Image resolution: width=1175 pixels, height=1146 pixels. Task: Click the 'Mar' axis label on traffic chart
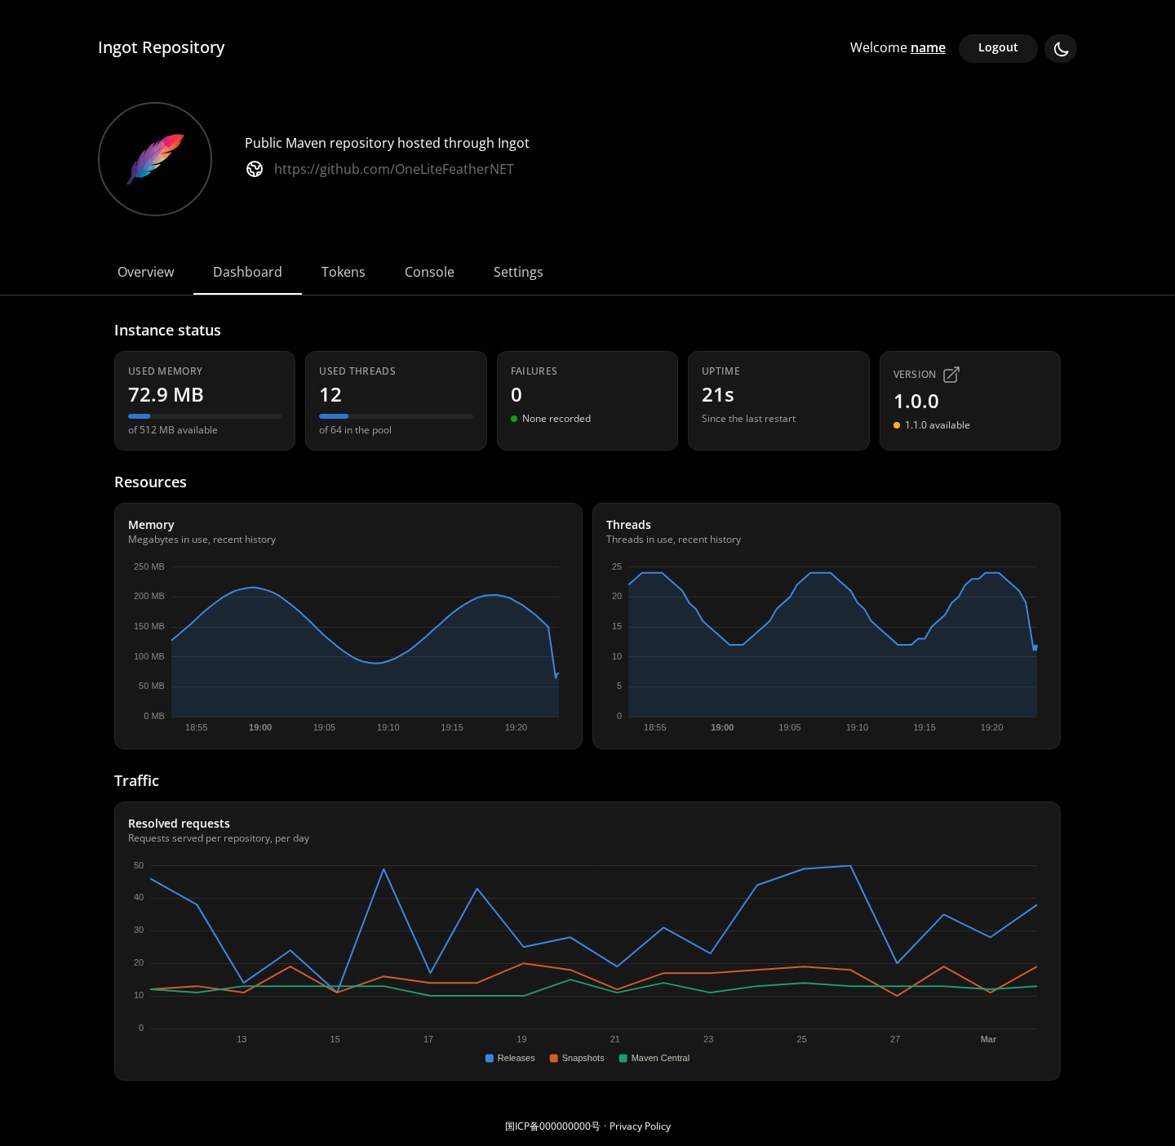[988, 1039]
